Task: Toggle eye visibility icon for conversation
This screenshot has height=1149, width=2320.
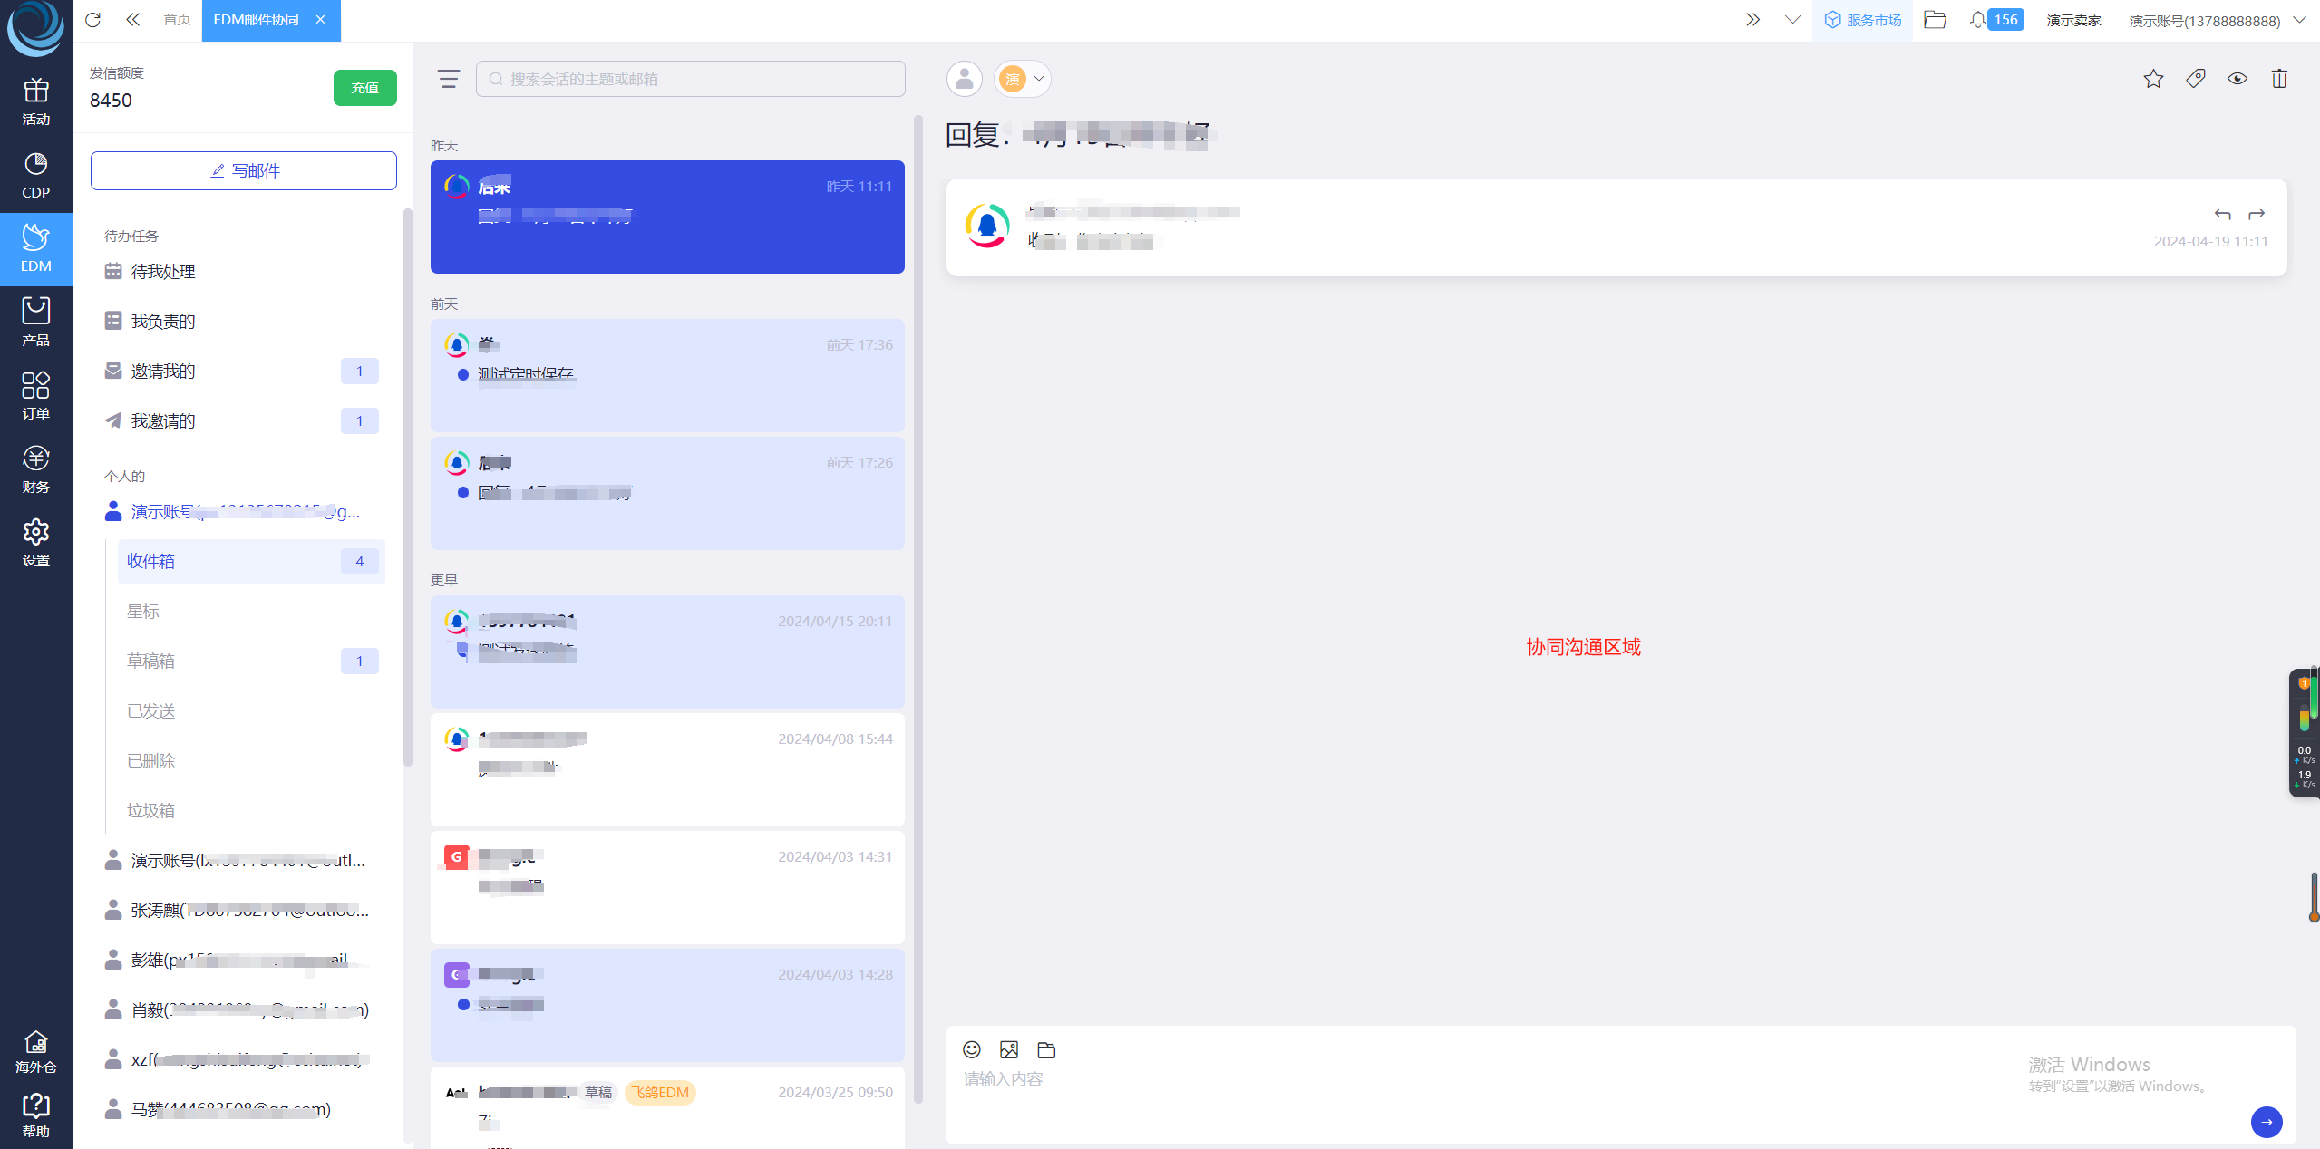Action: [2237, 79]
